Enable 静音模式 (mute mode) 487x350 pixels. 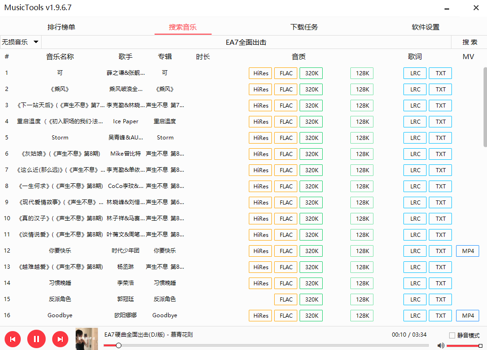[x=451, y=336]
